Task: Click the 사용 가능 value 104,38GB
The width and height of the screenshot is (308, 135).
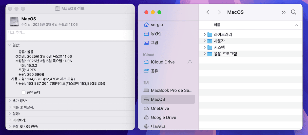Action: [x=51, y=79]
